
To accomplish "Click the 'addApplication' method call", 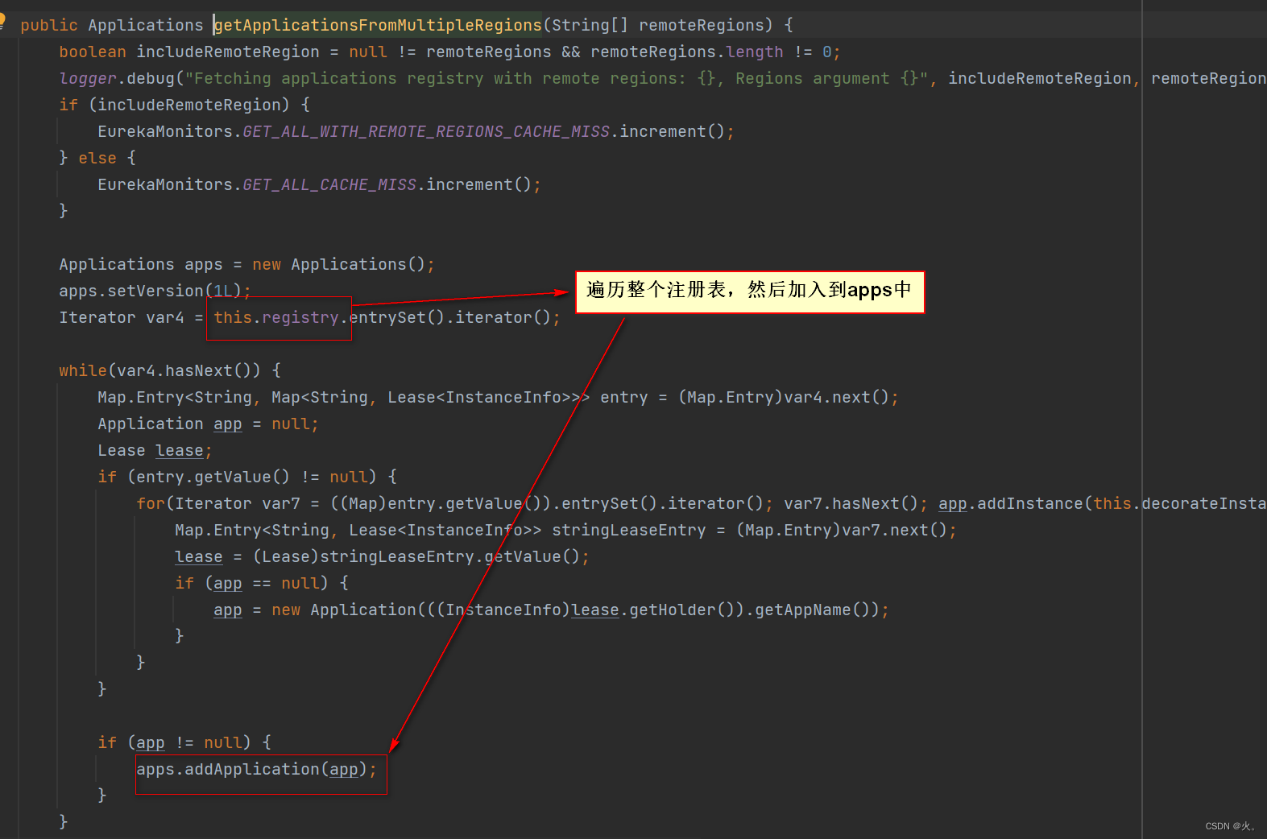I will click(252, 769).
